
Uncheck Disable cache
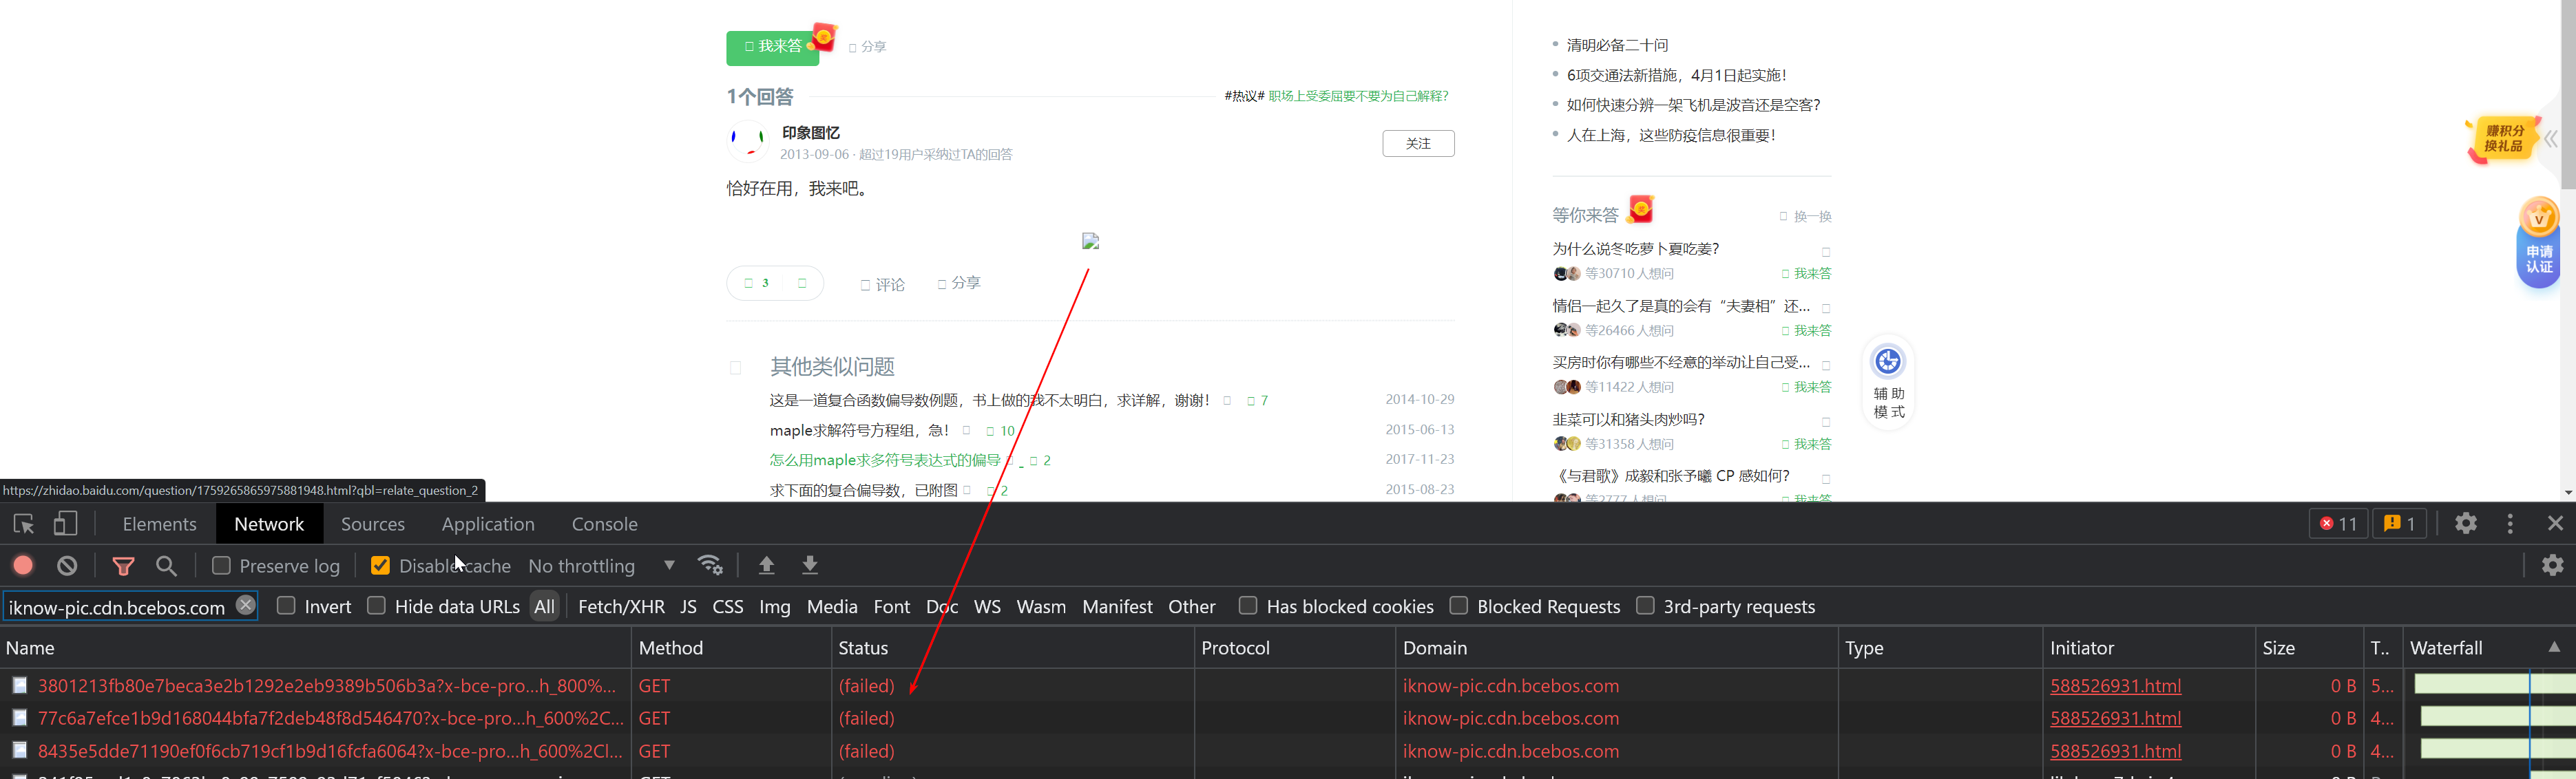(380, 566)
